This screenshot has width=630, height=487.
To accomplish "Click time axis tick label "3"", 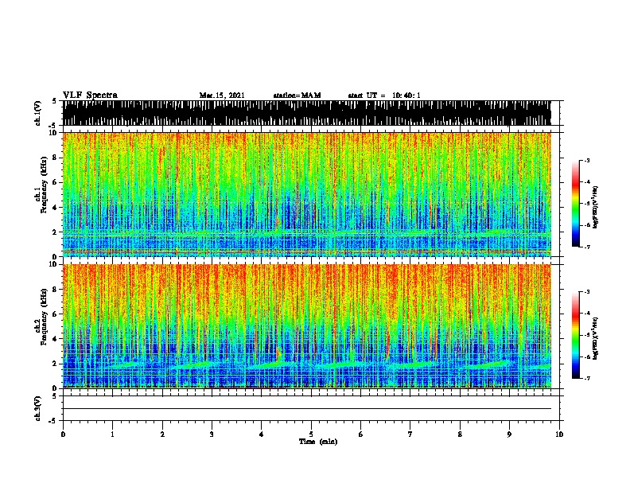I will pos(212,434).
